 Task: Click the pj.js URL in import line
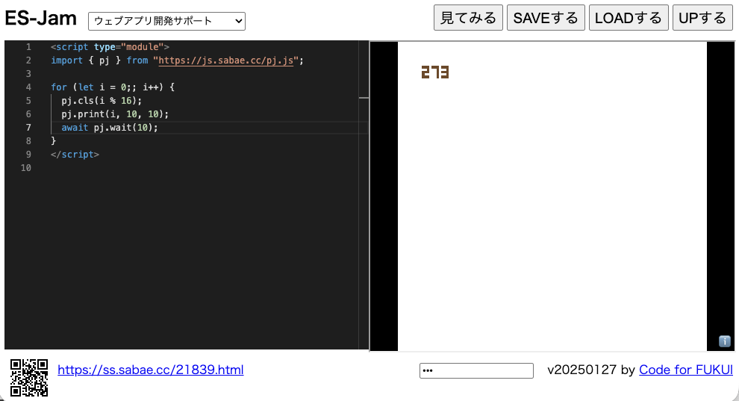228,60
